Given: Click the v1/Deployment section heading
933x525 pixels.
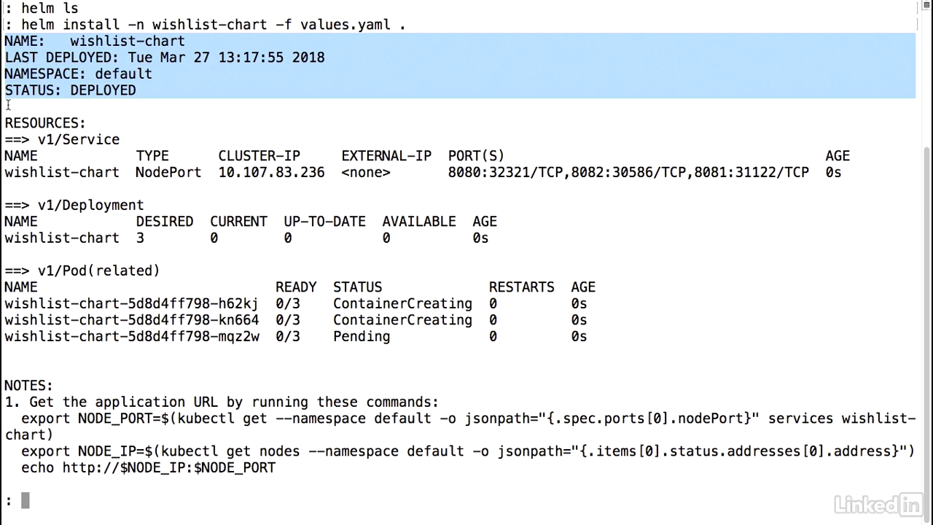Looking at the screenshot, I should (74, 206).
